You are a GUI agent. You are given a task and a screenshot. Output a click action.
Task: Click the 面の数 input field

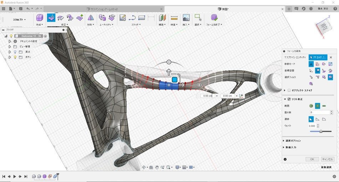319,112
